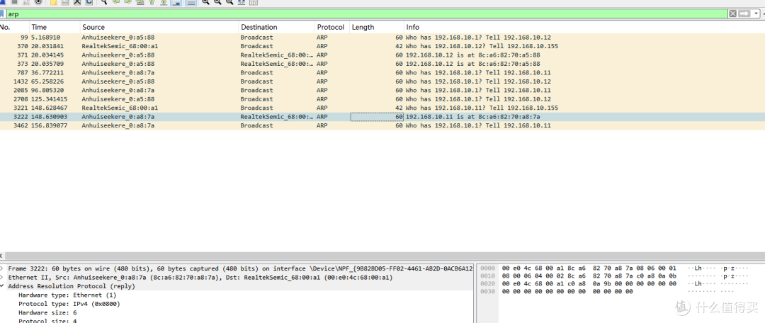
Task: Open the recent display filters dropdown
Action: click(x=755, y=13)
